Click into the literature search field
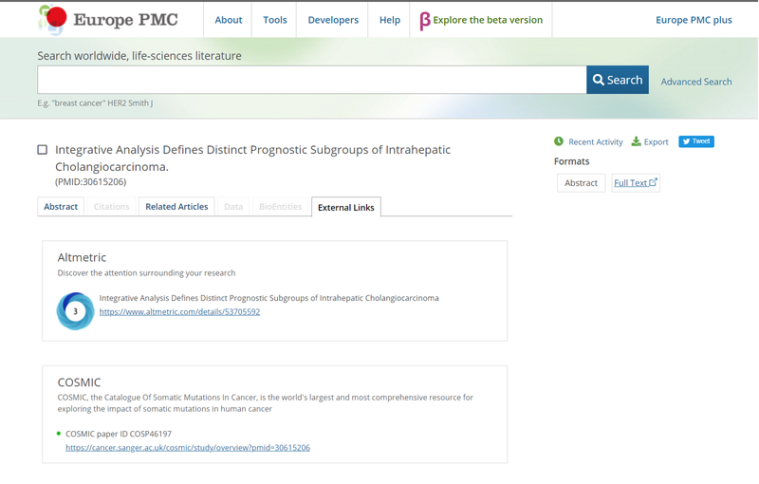The width and height of the screenshot is (759, 484). pyautogui.click(x=311, y=80)
